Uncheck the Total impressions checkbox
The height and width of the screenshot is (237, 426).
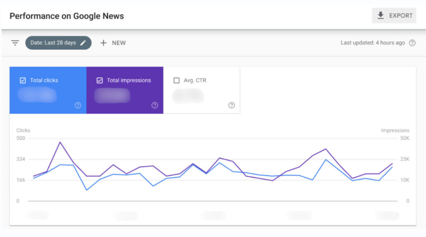[100, 80]
